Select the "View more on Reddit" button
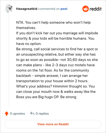 pyautogui.click(x=53, y=124)
